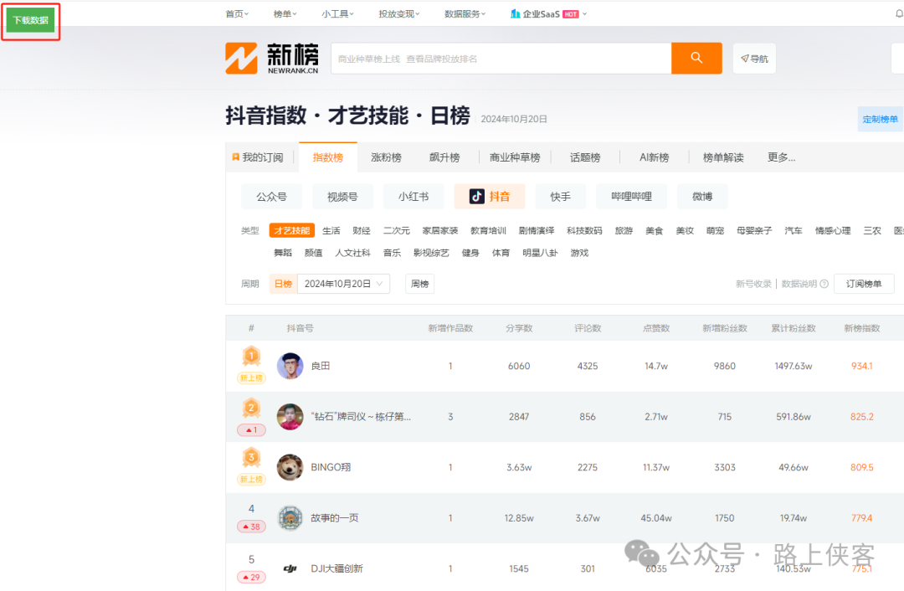Viewport: 904px width, 591px height.
Task: Select the 快手 platform
Action: point(560,197)
